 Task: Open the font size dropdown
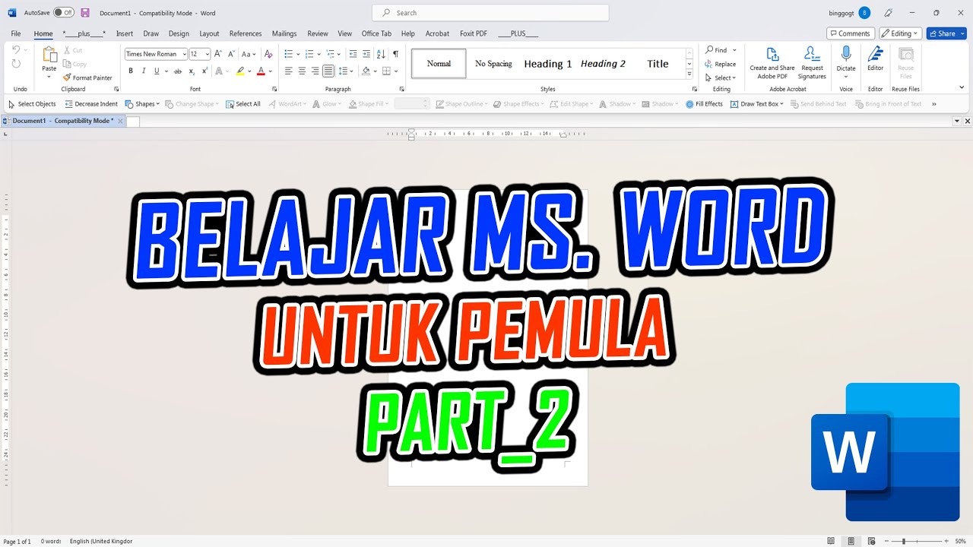pos(208,54)
